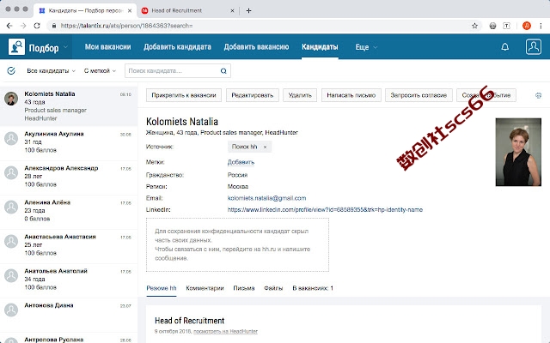Screen dimensions: 550x343
Task: Bookmark page with star icon
Action: tap(474, 26)
